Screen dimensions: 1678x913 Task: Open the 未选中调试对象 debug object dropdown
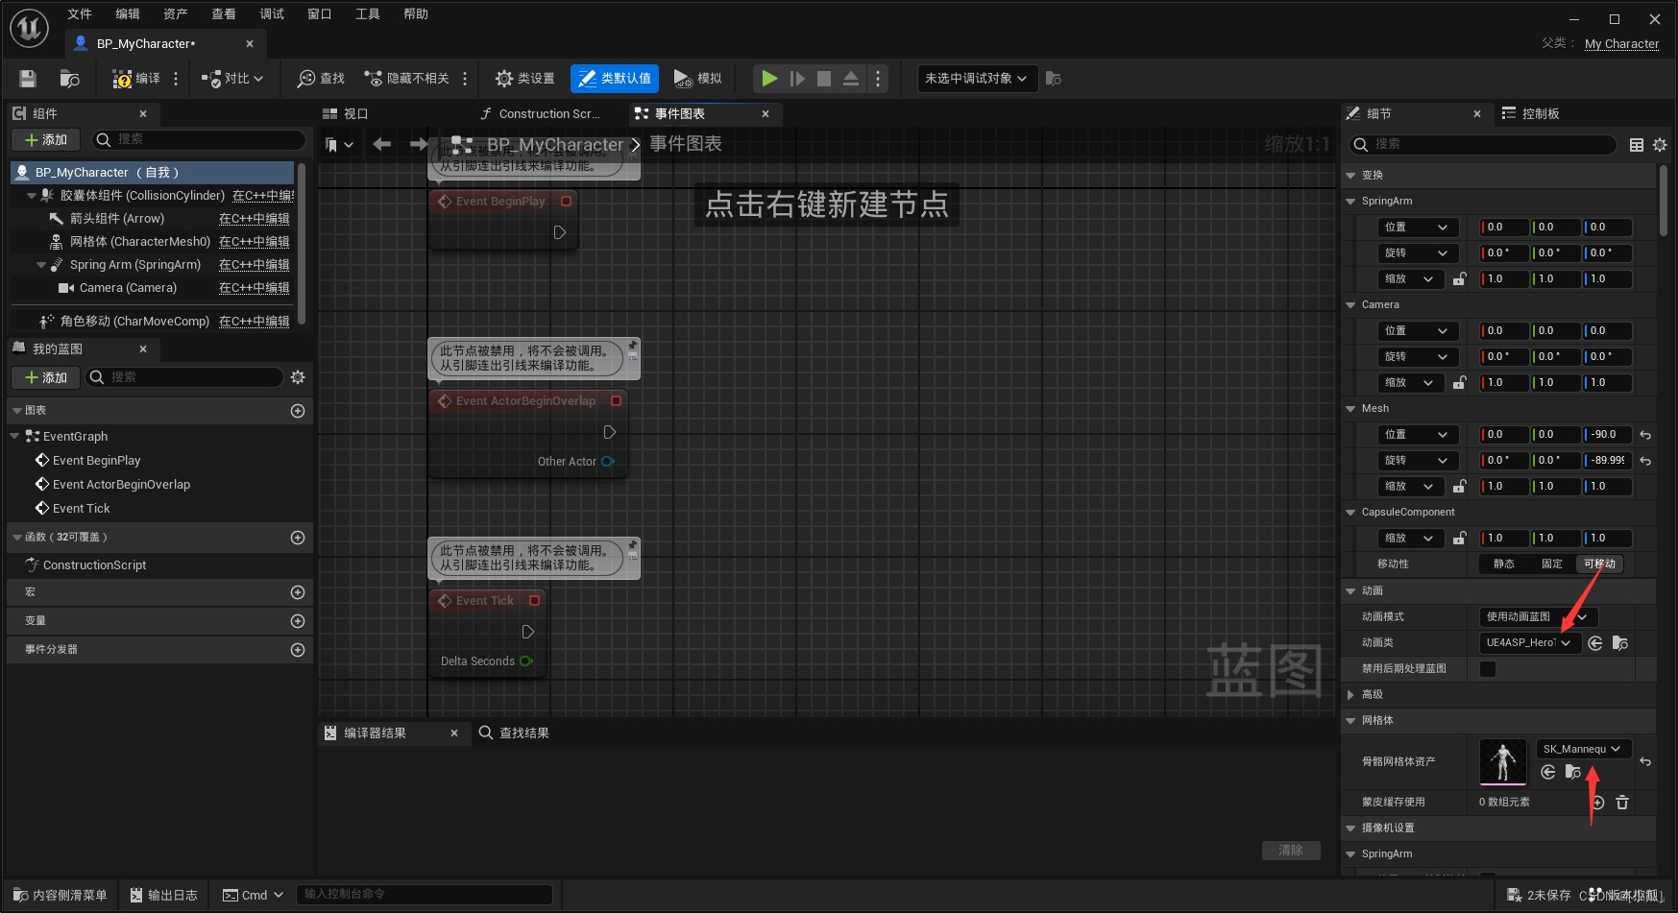point(977,79)
